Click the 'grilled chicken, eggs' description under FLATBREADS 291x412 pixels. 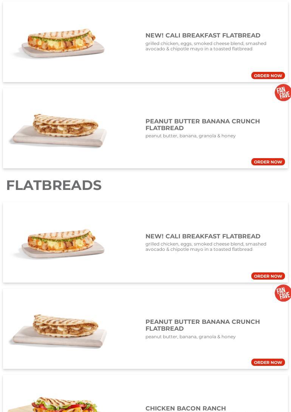pyautogui.click(x=206, y=247)
